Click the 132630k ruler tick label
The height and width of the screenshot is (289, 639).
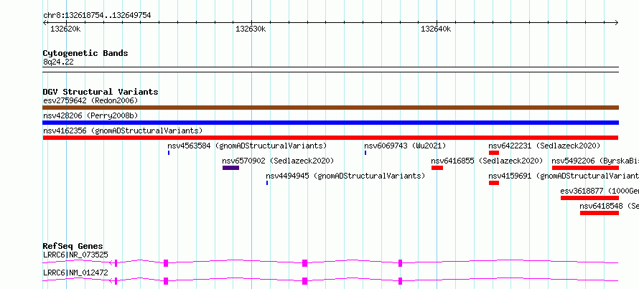[251, 29]
